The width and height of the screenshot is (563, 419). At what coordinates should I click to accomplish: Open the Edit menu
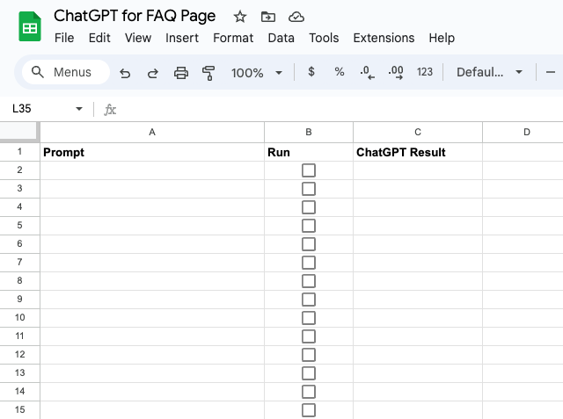[x=99, y=38]
